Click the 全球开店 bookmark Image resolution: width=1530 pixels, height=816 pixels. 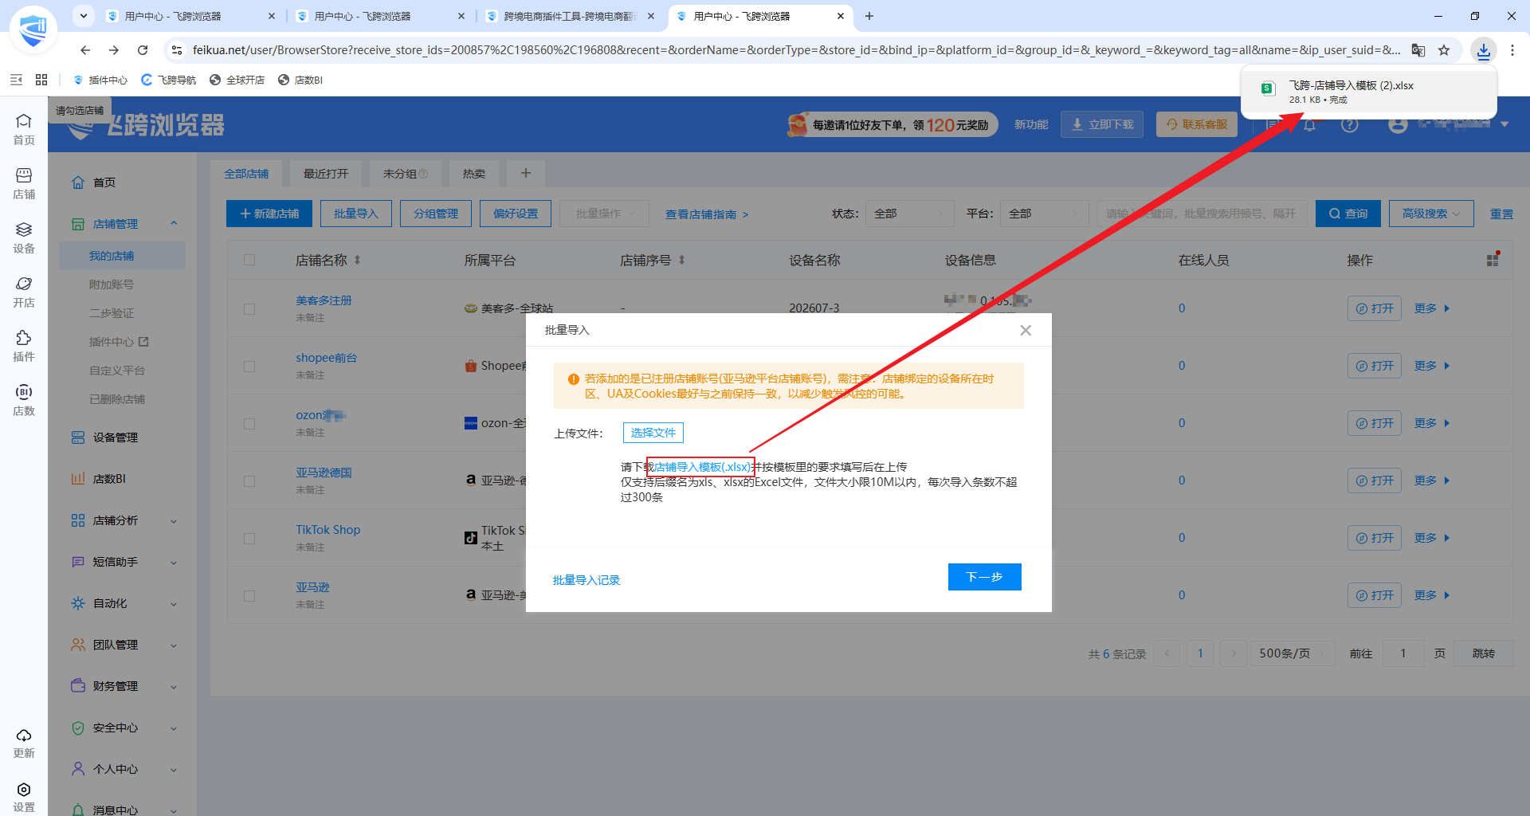237,80
